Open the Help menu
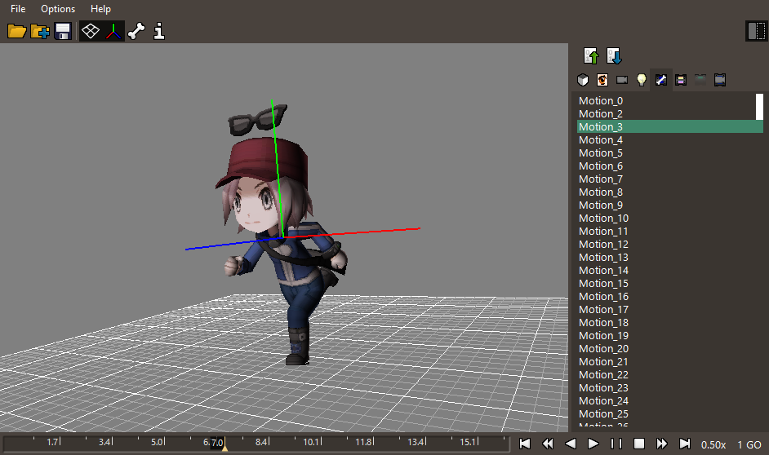The width and height of the screenshot is (769, 455). click(100, 9)
